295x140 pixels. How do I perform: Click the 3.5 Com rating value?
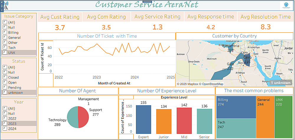click(106, 27)
